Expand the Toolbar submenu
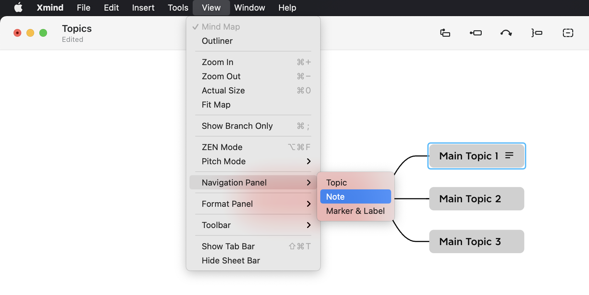The width and height of the screenshot is (589, 295). pyautogui.click(x=253, y=225)
